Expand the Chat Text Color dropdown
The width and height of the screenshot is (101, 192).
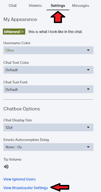[48, 70]
